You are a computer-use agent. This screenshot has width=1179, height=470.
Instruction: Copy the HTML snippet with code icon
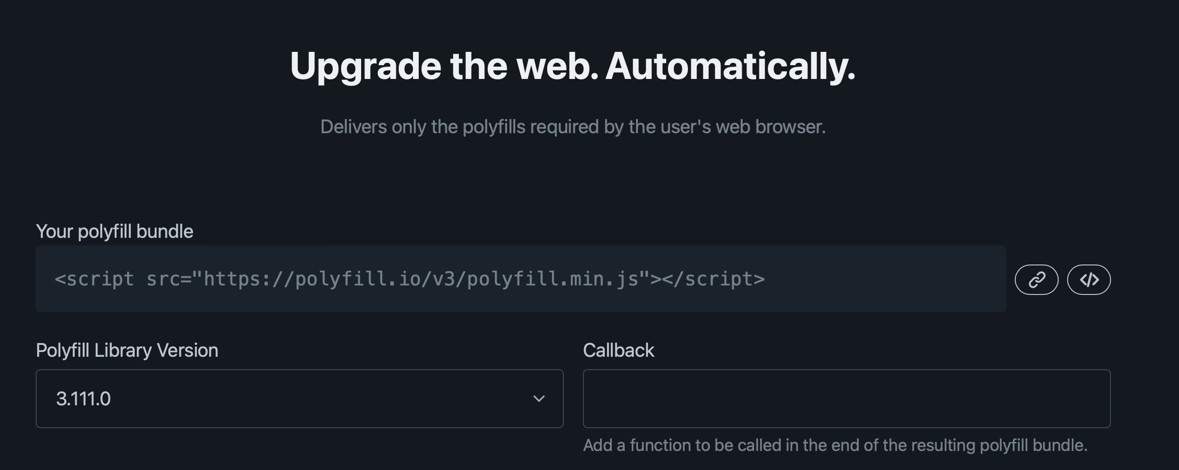click(x=1089, y=280)
